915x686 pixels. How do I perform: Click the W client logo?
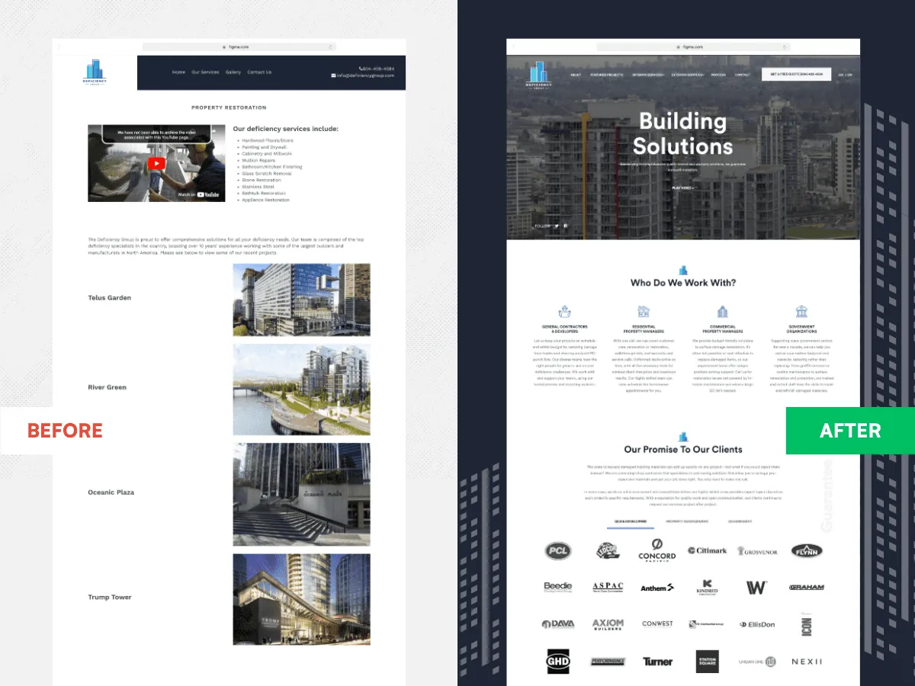[x=756, y=587]
